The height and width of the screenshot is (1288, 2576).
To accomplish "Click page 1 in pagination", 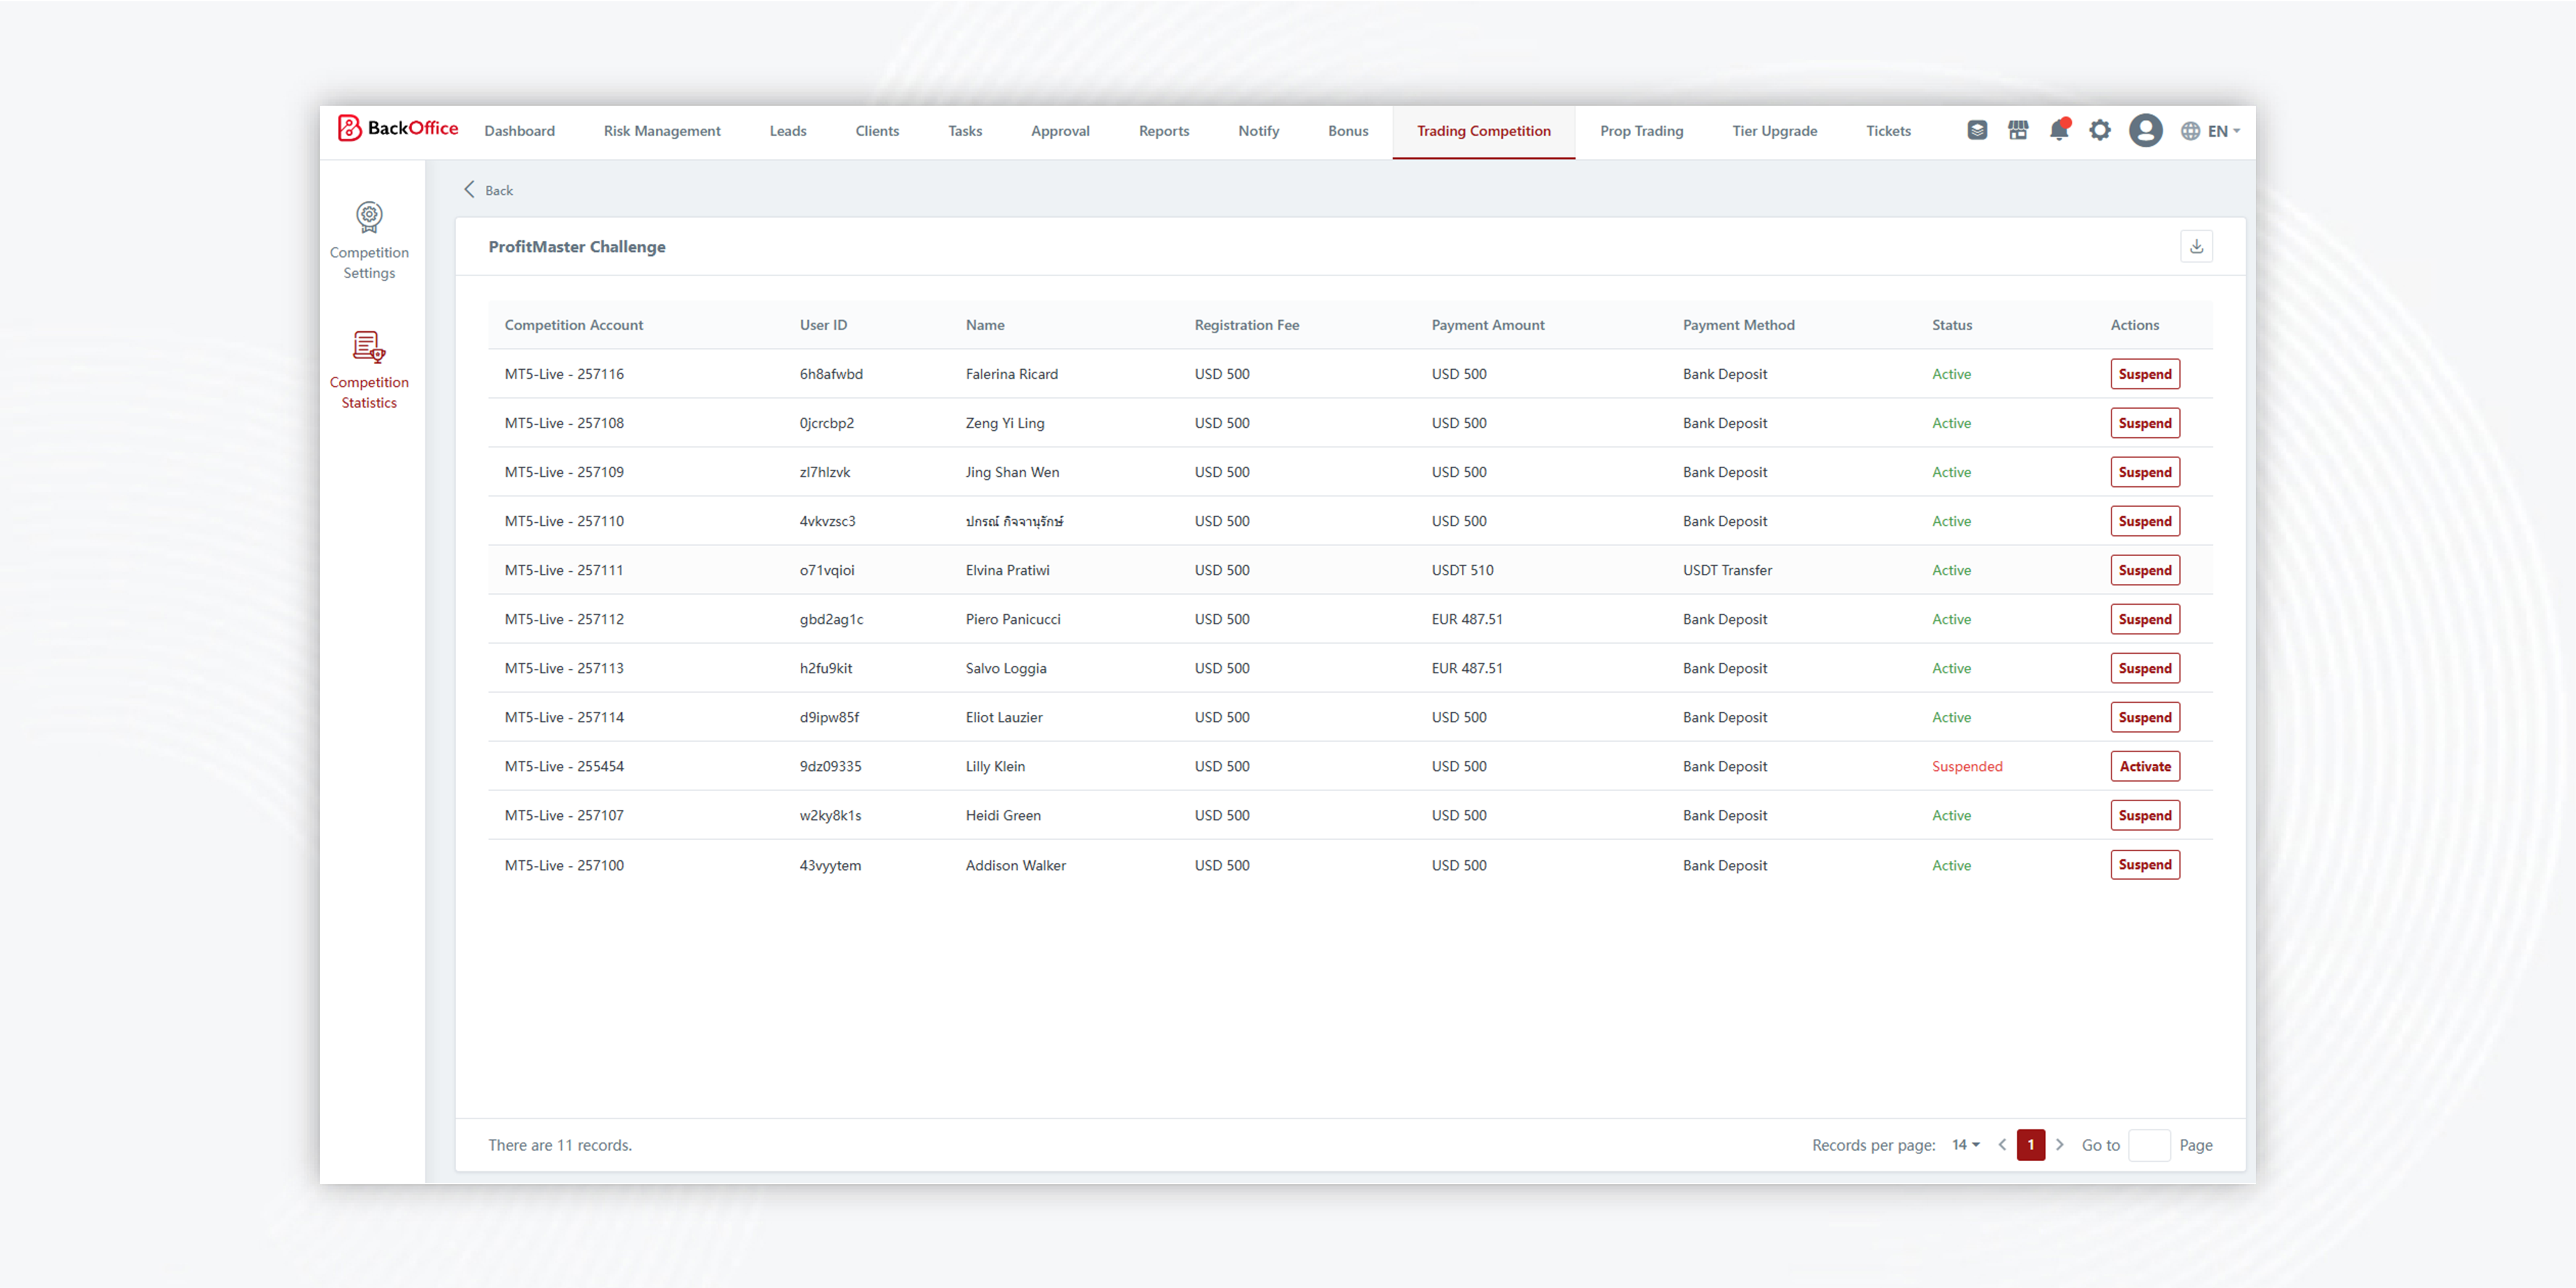I will 2031,1145.
